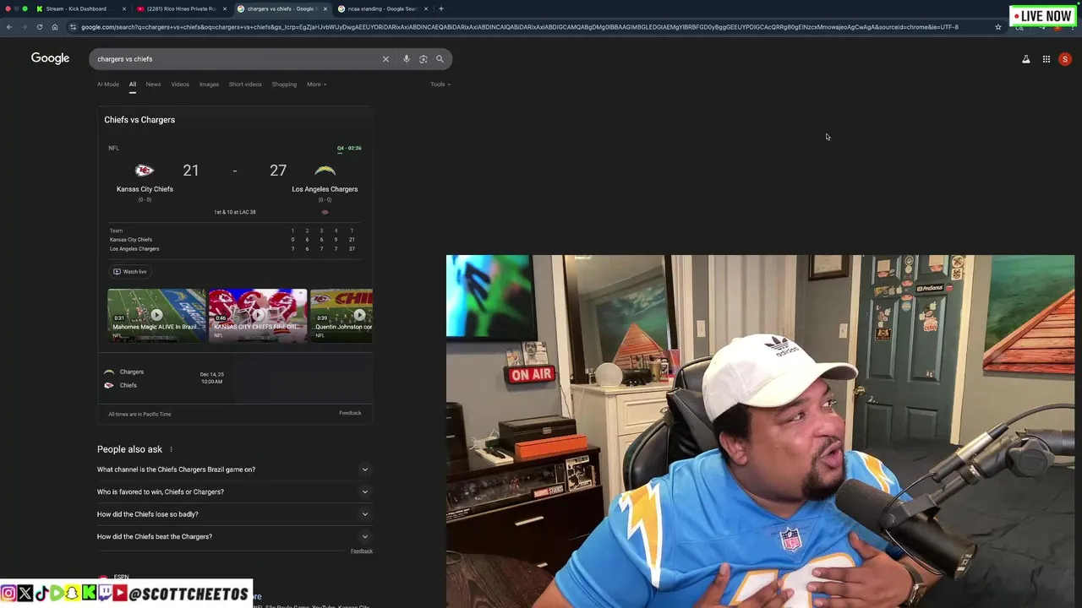Viewport: 1082px width, 608px height.
Task: View site information icon in address bar
Action: (73, 27)
